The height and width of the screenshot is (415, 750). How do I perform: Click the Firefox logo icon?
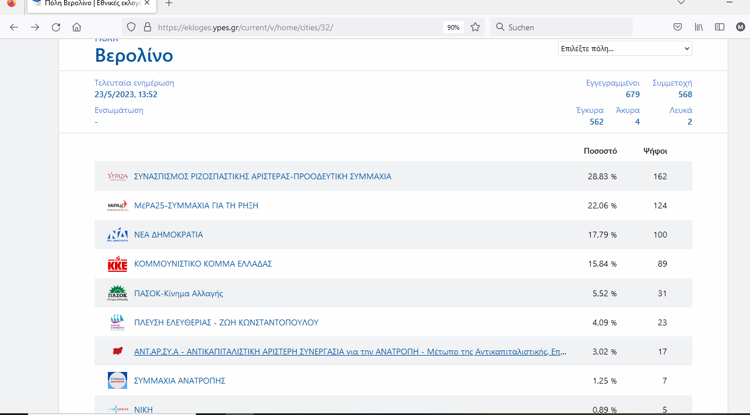(x=11, y=2)
